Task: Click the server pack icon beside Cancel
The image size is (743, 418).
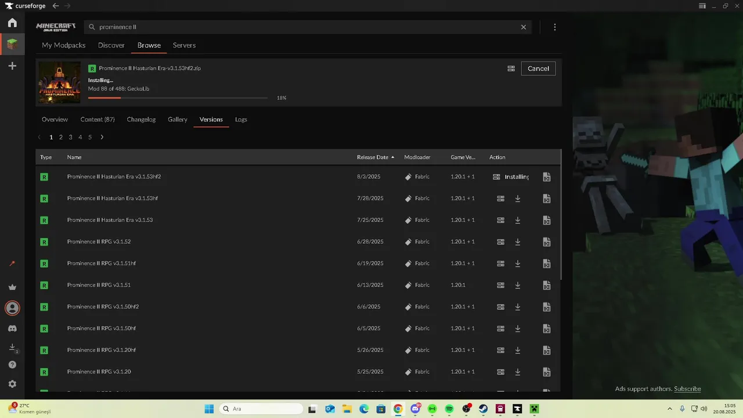Action: pos(511,69)
